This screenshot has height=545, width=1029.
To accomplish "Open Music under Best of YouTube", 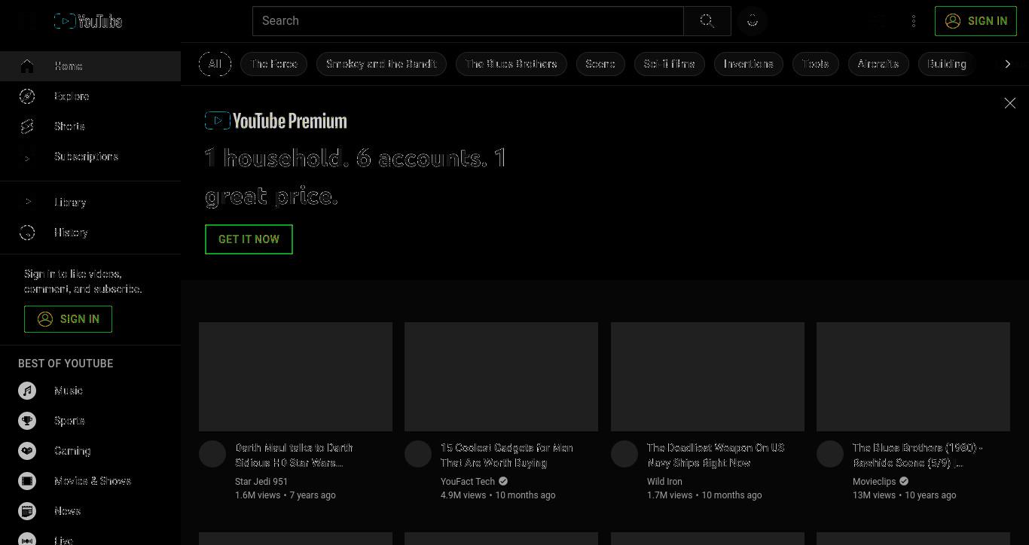I will (90, 391).
